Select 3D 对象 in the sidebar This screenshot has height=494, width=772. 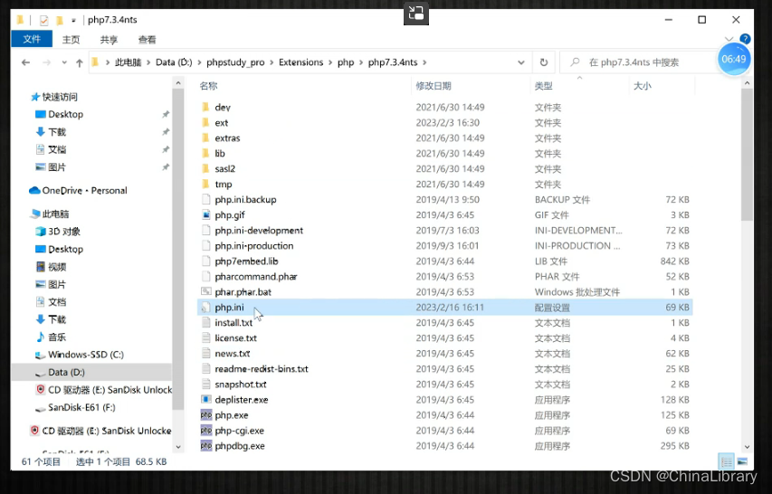pos(64,232)
